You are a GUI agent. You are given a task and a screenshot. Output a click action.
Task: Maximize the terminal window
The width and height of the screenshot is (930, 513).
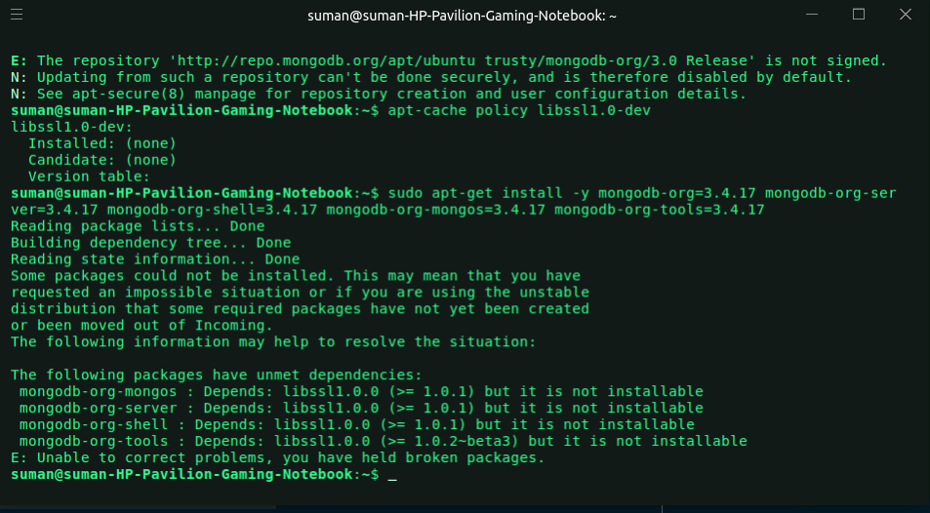(x=859, y=15)
